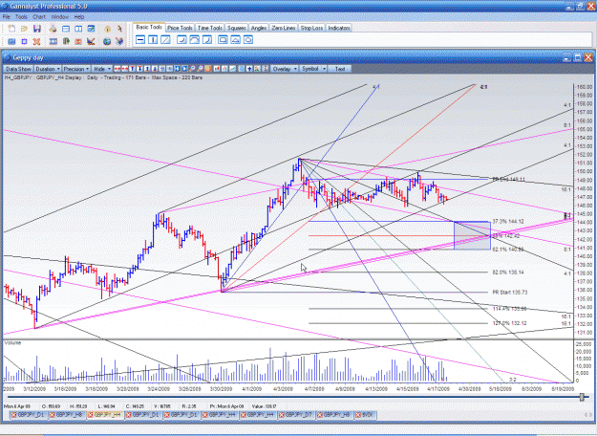597x436 pixels.
Task: Close the GBPJPY_D7 tab via its red X
Action: (x=282, y=415)
